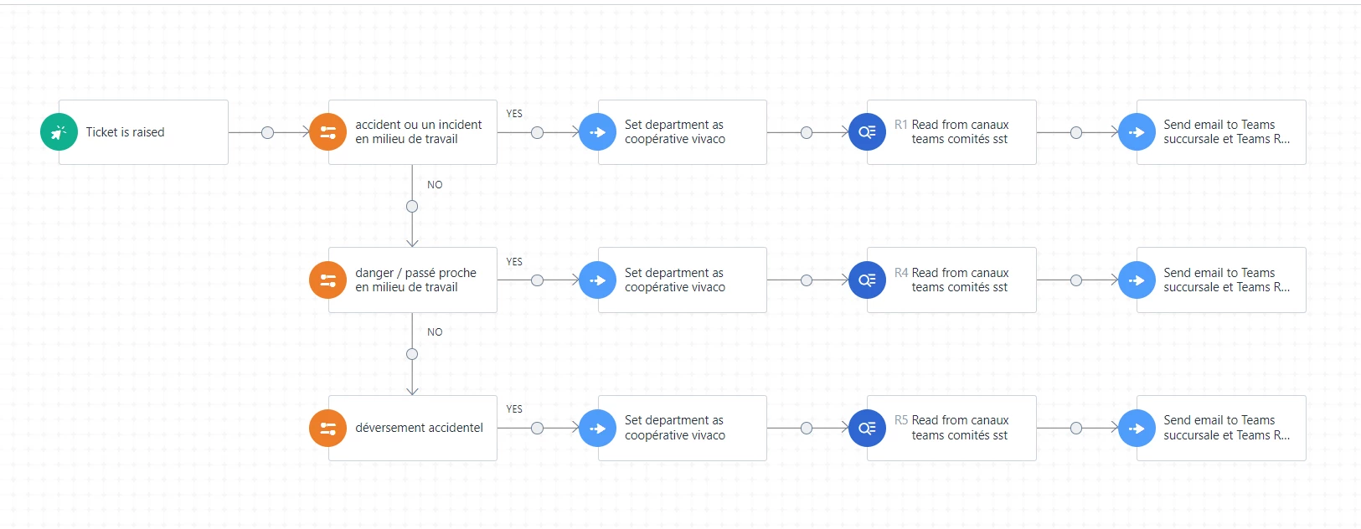Click the first NO branch connector circle

coord(412,206)
